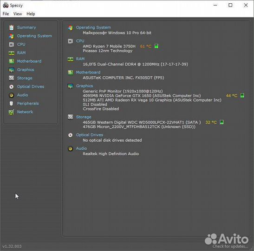The image size is (254, 251).
Task: Open the Peripherals mouse icon
Action: click(x=11, y=104)
